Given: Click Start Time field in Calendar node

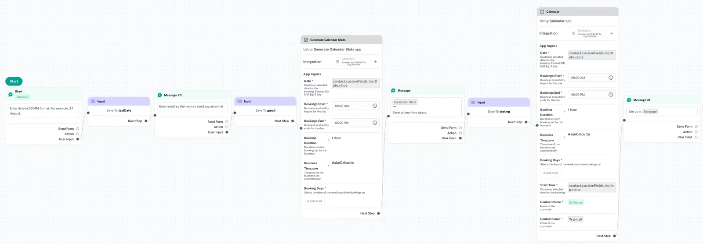Looking at the screenshot, I should [x=591, y=187].
